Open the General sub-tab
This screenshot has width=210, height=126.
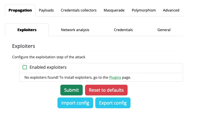click(x=164, y=30)
